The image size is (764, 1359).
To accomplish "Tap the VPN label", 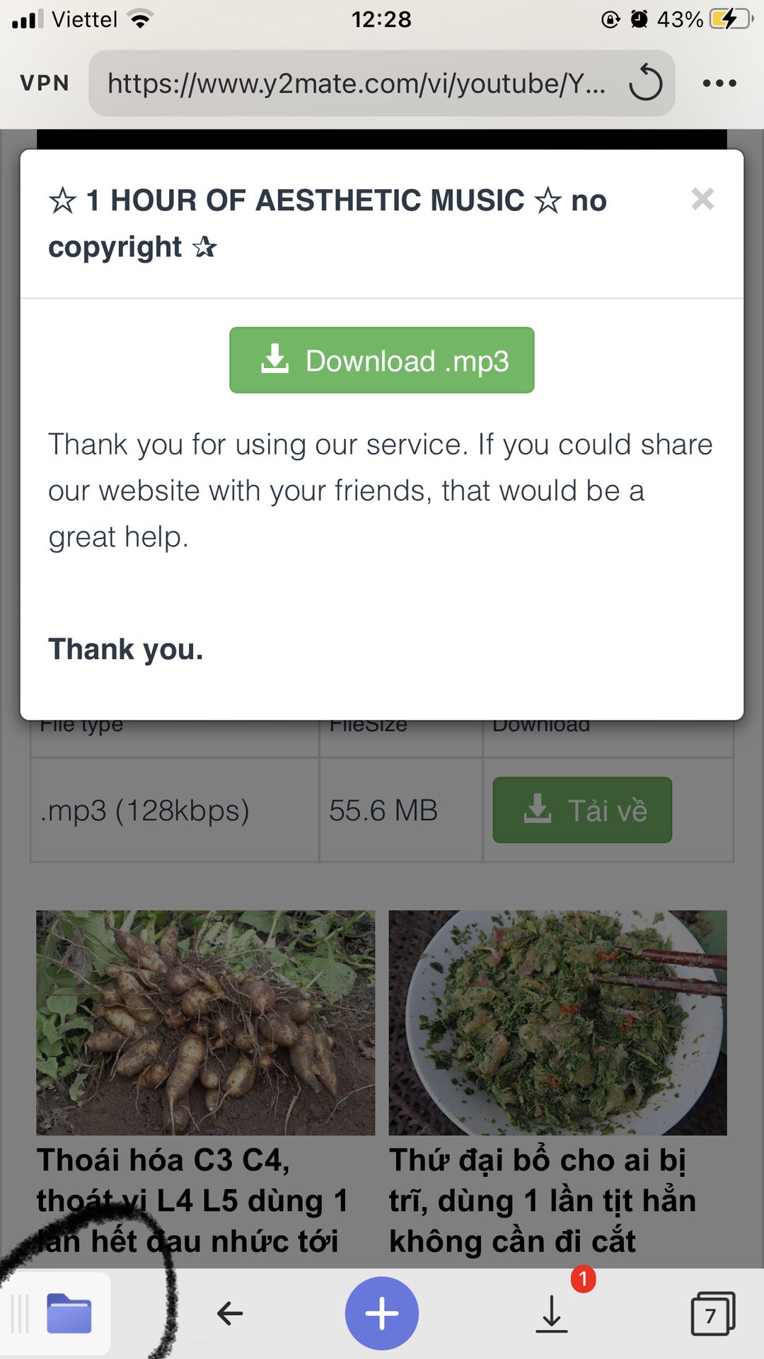I will [x=45, y=83].
